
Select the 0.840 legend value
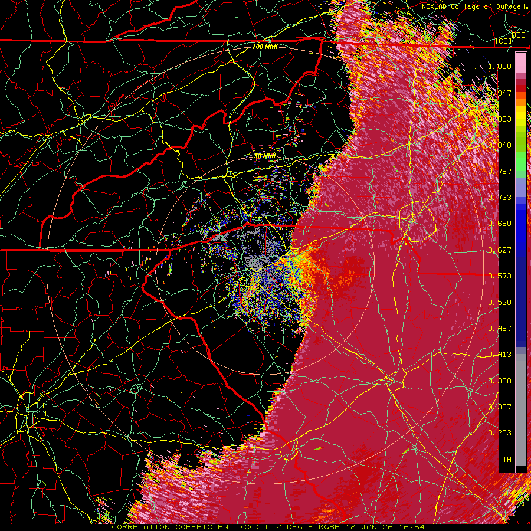point(500,145)
